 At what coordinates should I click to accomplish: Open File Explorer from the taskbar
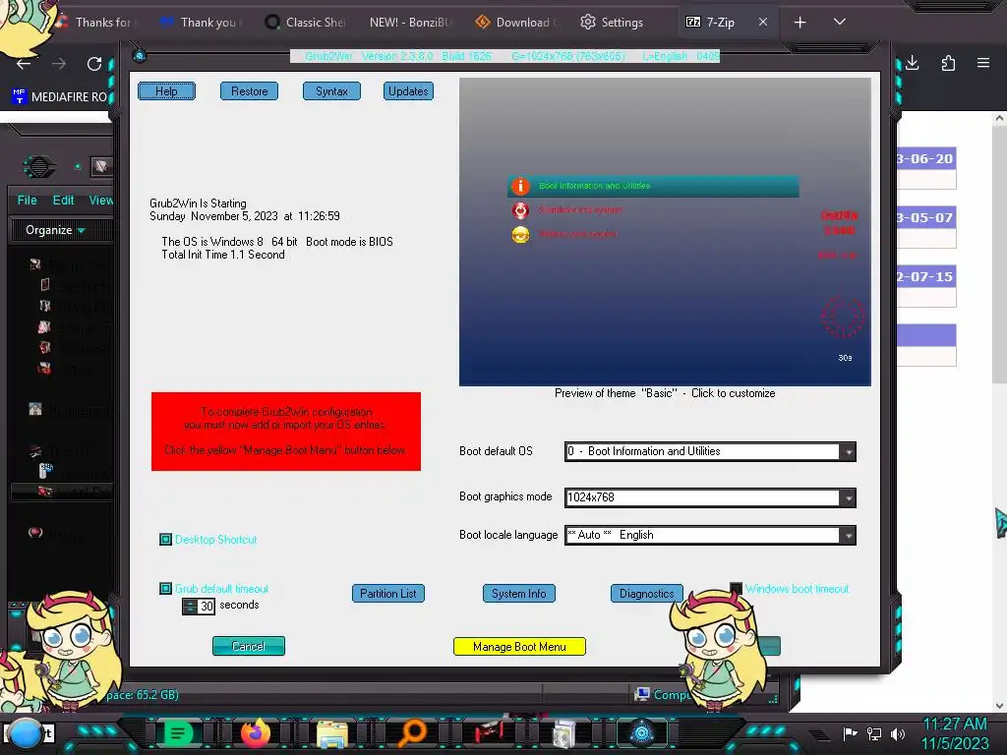(x=332, y=734)
